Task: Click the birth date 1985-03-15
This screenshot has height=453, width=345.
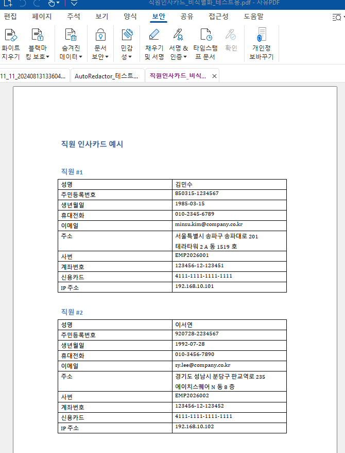Action: point(189,204)
